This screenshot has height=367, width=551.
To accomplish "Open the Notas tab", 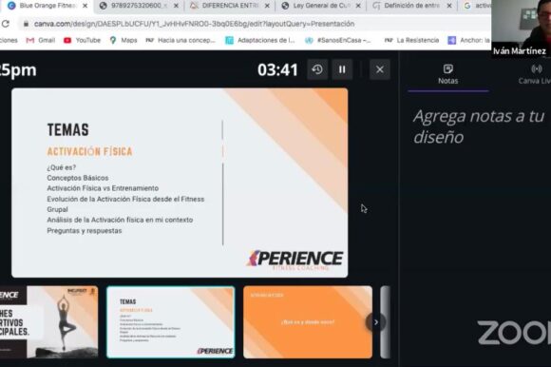I will [x=447, y=74].
